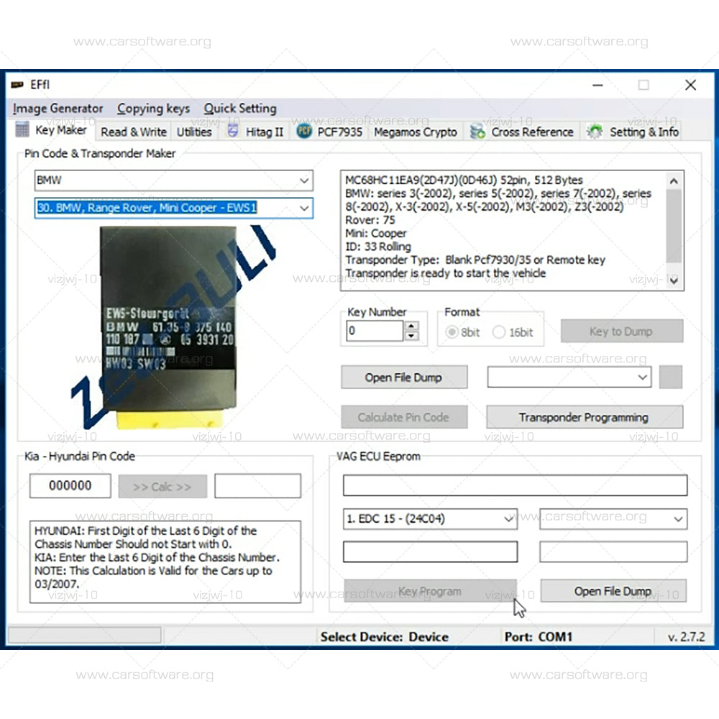Click the v. 2.7.2 version label
The width and height of the screenshot is (719, 719).
point(686,637)
